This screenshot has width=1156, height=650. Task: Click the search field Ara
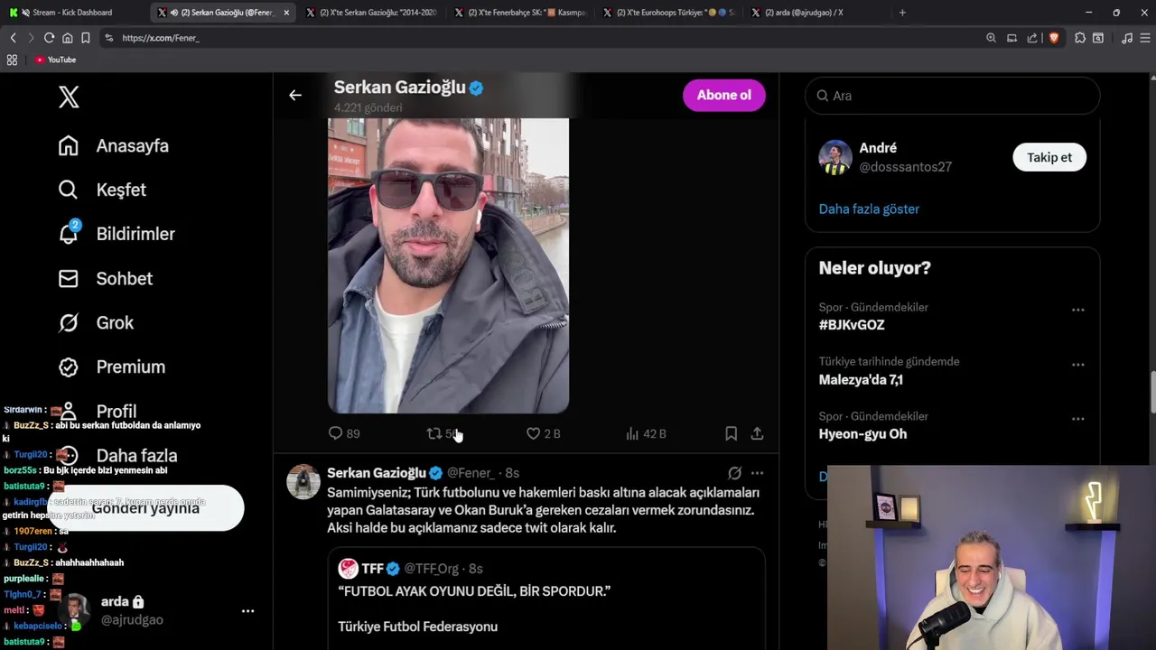point(952,96)
